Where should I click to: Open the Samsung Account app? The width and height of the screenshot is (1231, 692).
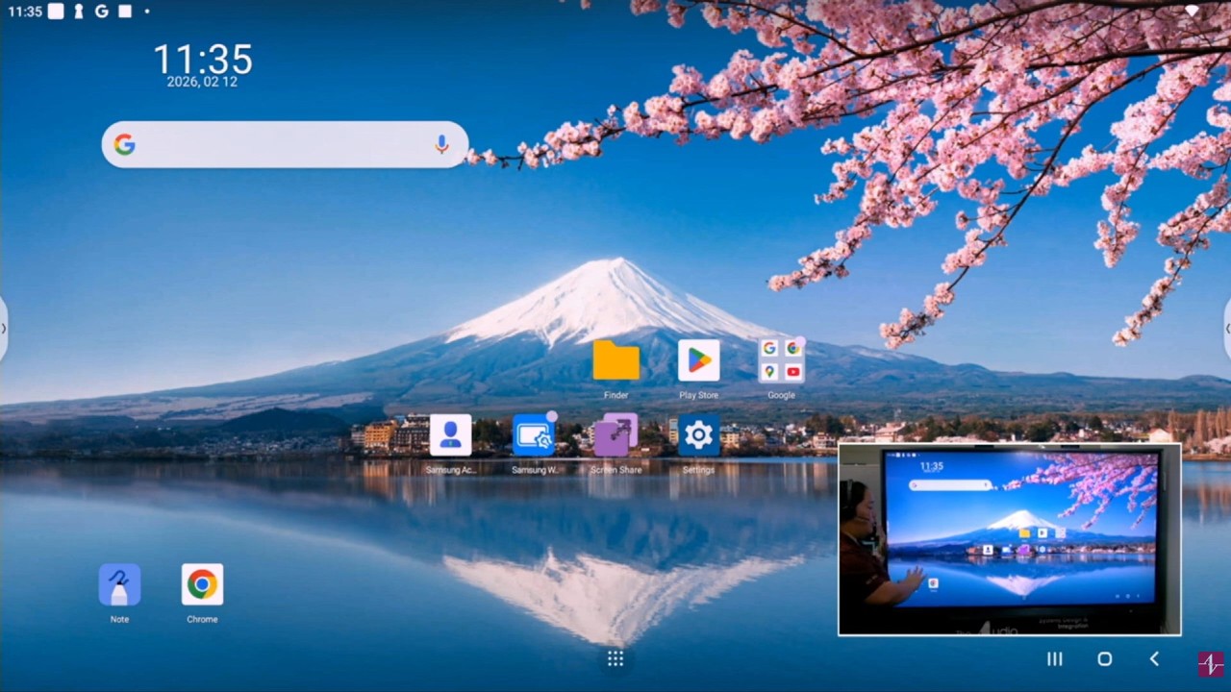coord(450,435)
